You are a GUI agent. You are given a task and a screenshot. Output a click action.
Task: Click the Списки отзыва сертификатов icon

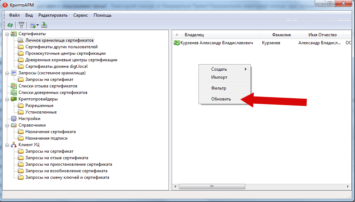pos(14,86)
